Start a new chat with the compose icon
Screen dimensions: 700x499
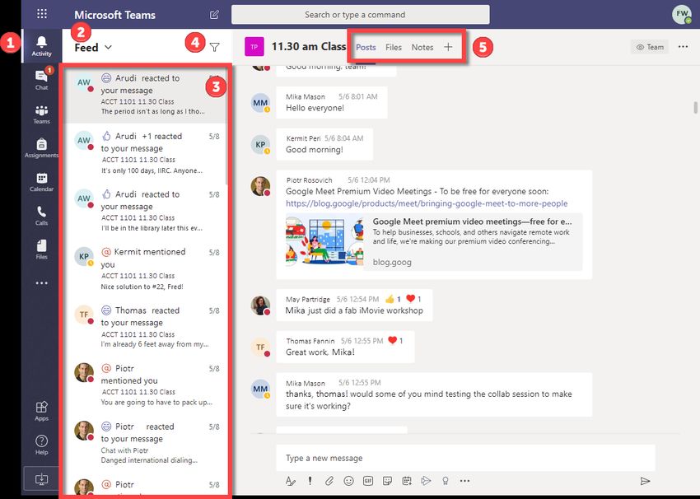pos(214,15)
